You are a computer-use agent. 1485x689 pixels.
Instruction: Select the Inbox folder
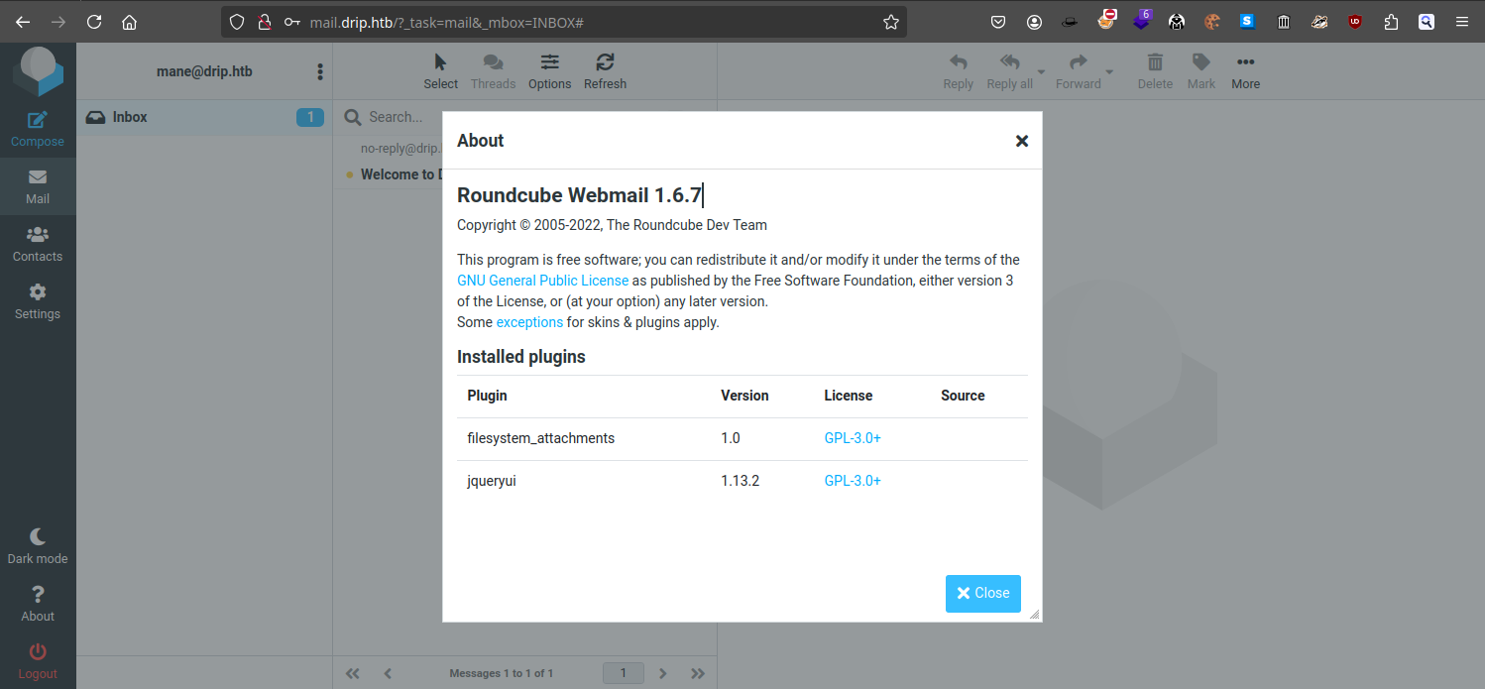click(130, 117)
